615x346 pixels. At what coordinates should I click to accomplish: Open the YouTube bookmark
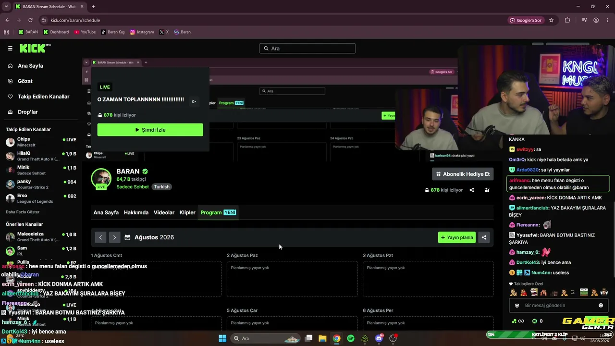(x=85, y=32)
